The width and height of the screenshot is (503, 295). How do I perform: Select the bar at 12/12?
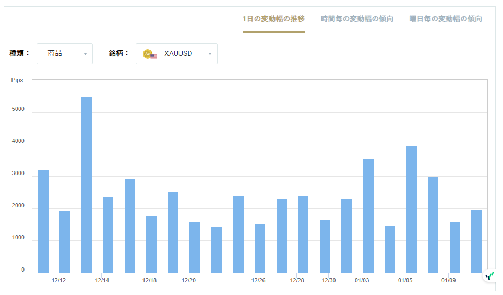[x=65, y=241]
